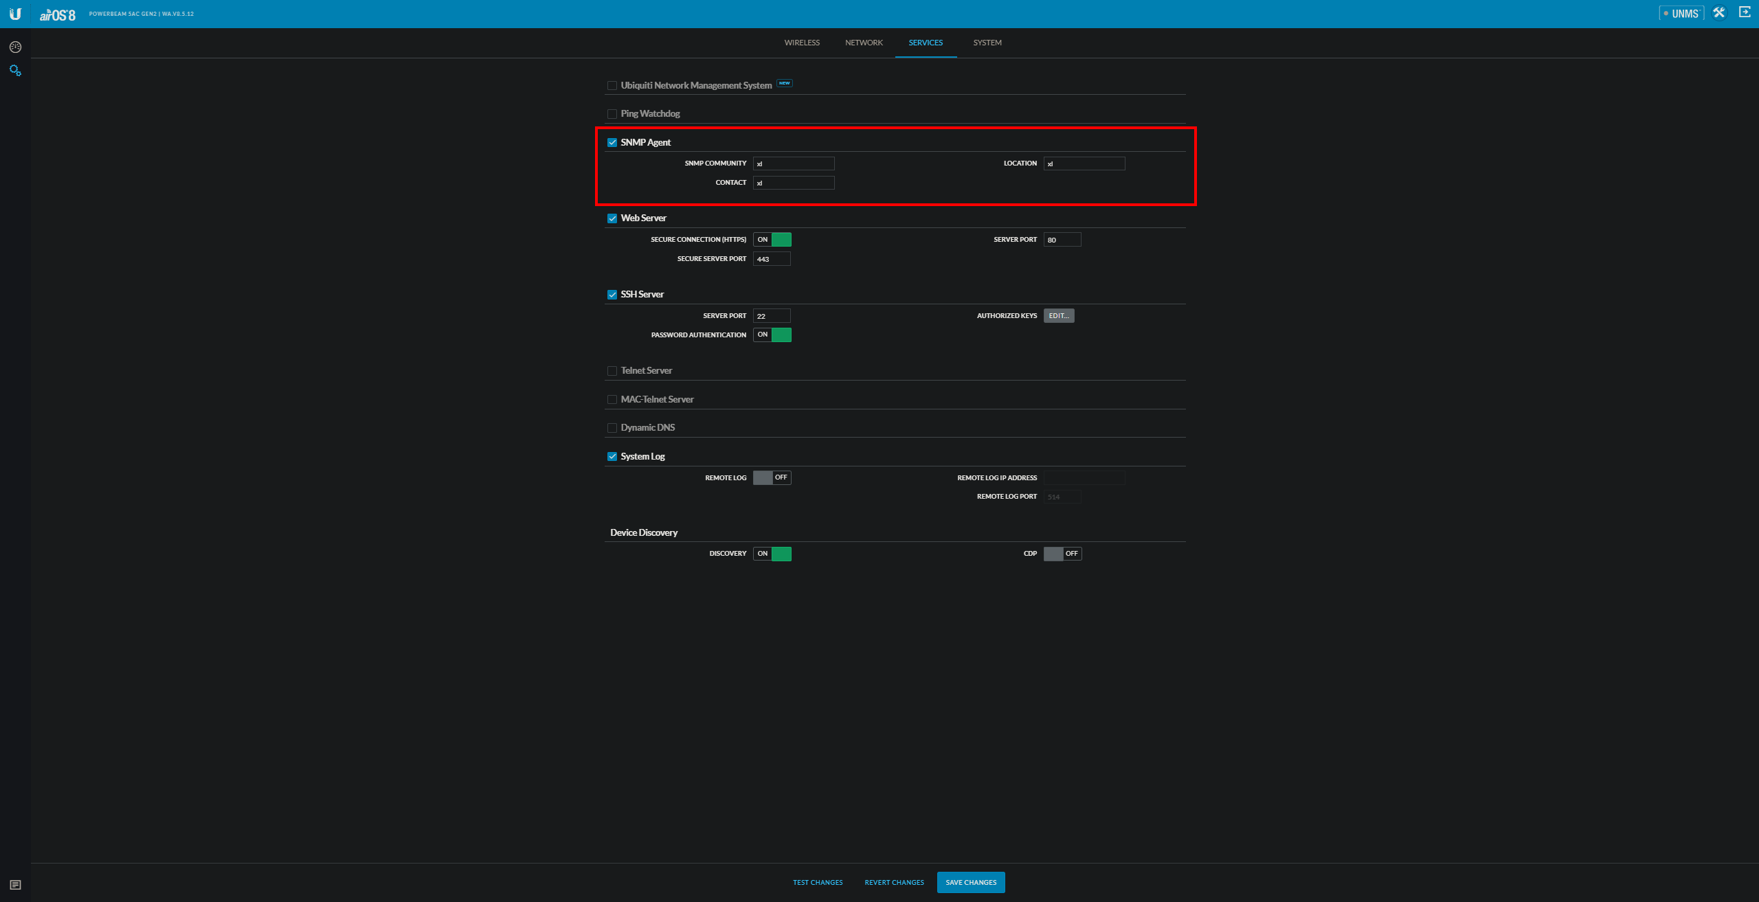Viewport: 1759px width, 902px height.
Task: Click Edit for Authorized Keys
Action: click(1058, 316)
